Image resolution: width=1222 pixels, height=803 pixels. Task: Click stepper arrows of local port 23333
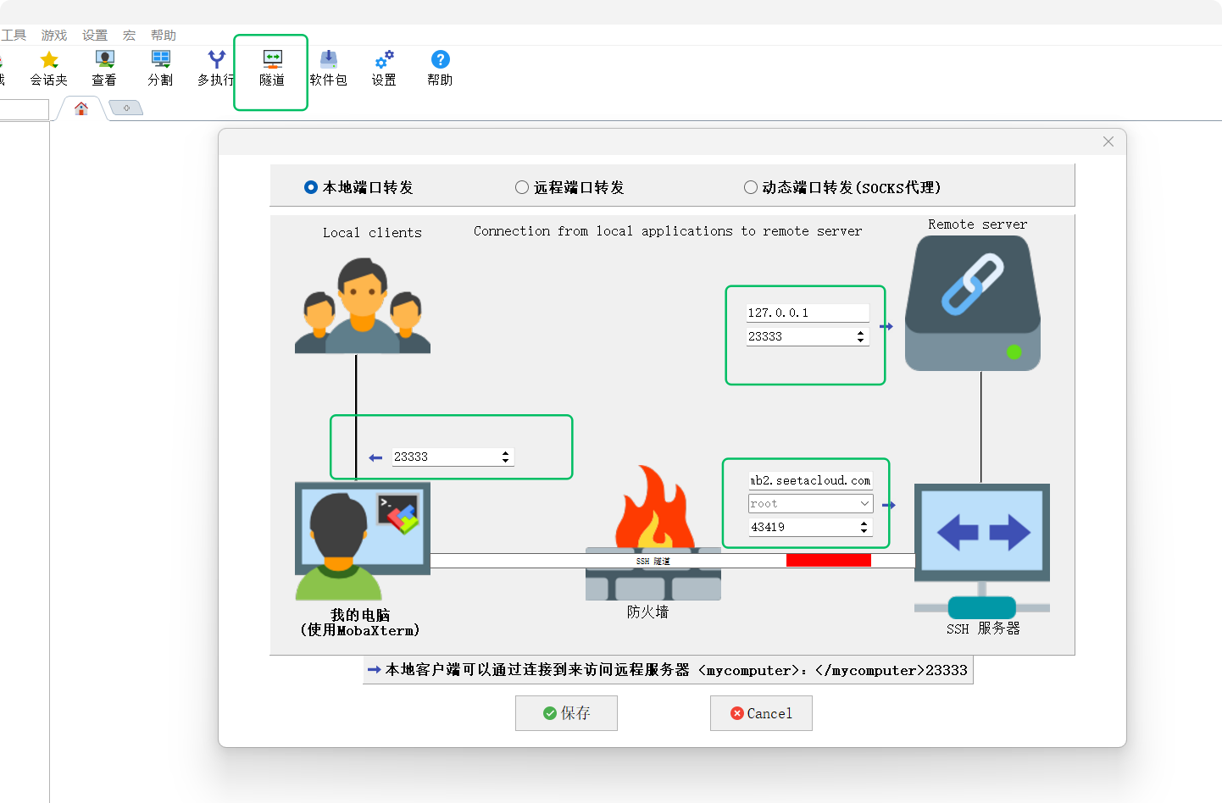(506, 457)
